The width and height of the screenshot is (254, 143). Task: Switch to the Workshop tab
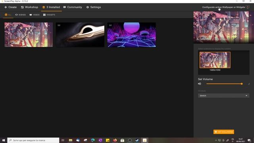tap(29, 7)
